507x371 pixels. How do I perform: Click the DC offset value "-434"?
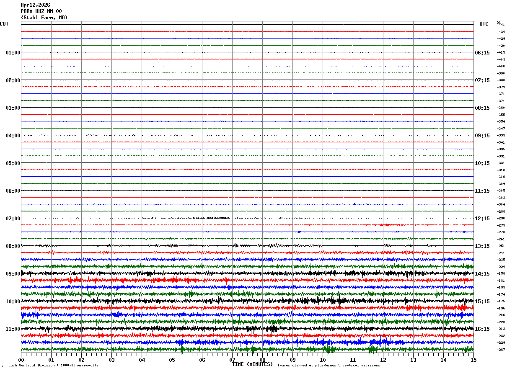coord(501,32)
